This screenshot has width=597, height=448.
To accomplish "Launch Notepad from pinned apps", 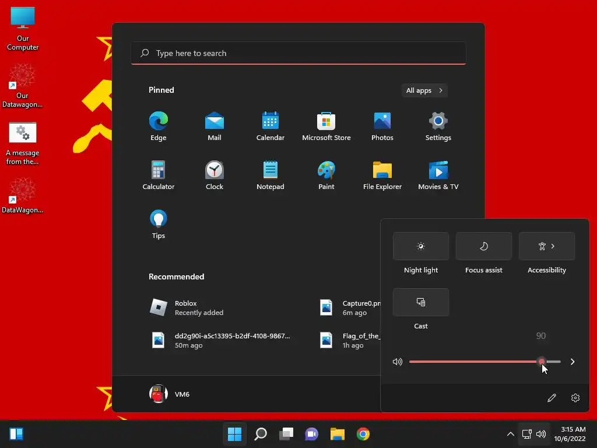I will click(271, 175).
